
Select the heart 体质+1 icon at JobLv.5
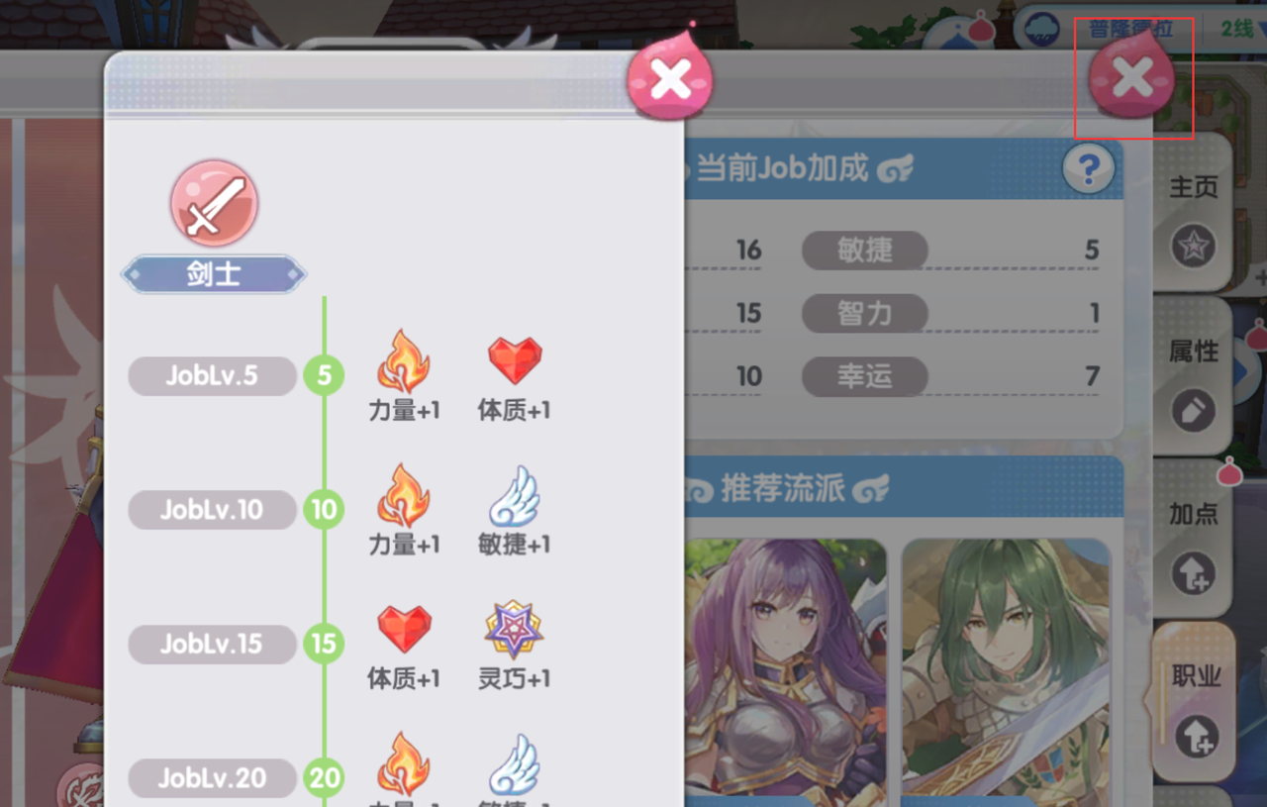(515, 361)
